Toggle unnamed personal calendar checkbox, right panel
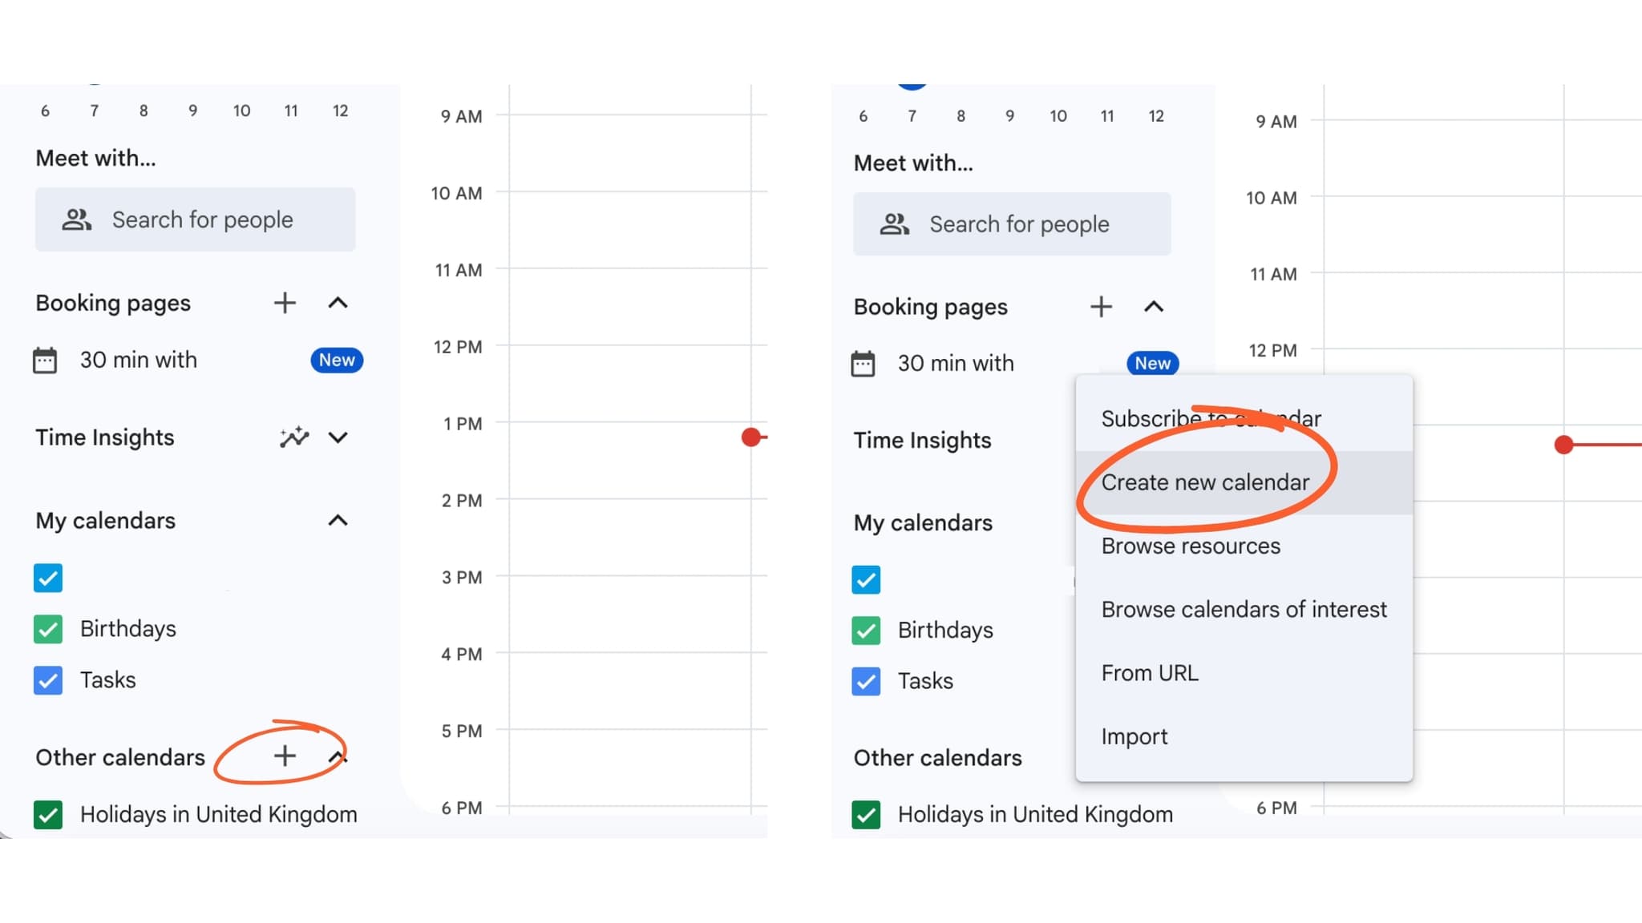1642x923 pixels. [x=866, y=579]
